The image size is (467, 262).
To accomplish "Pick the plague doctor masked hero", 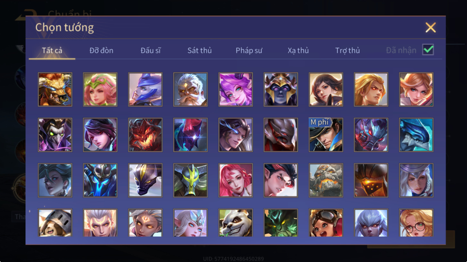I will click(55, 135).
